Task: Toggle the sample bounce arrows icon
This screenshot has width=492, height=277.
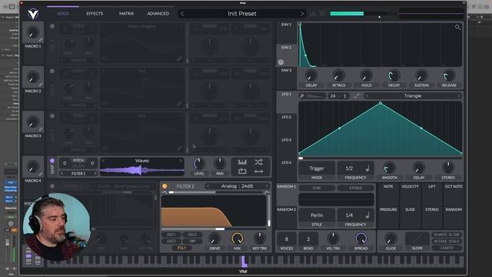Action: [x=258, y=172]
